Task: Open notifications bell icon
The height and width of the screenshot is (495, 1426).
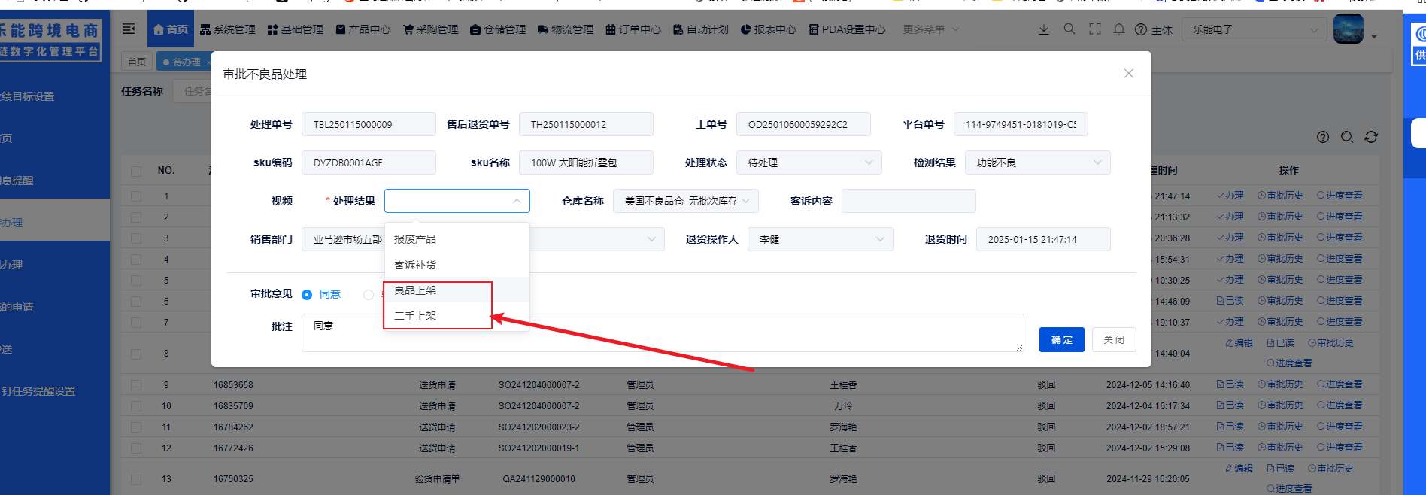Action: tap(1119, 29)
